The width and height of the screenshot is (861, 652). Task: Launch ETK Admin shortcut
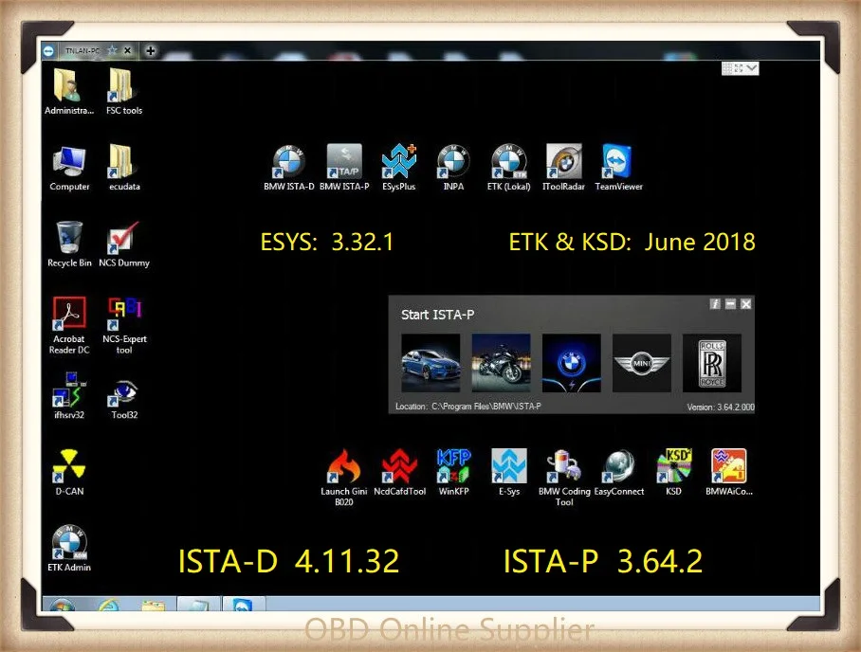tap(69, 549)
